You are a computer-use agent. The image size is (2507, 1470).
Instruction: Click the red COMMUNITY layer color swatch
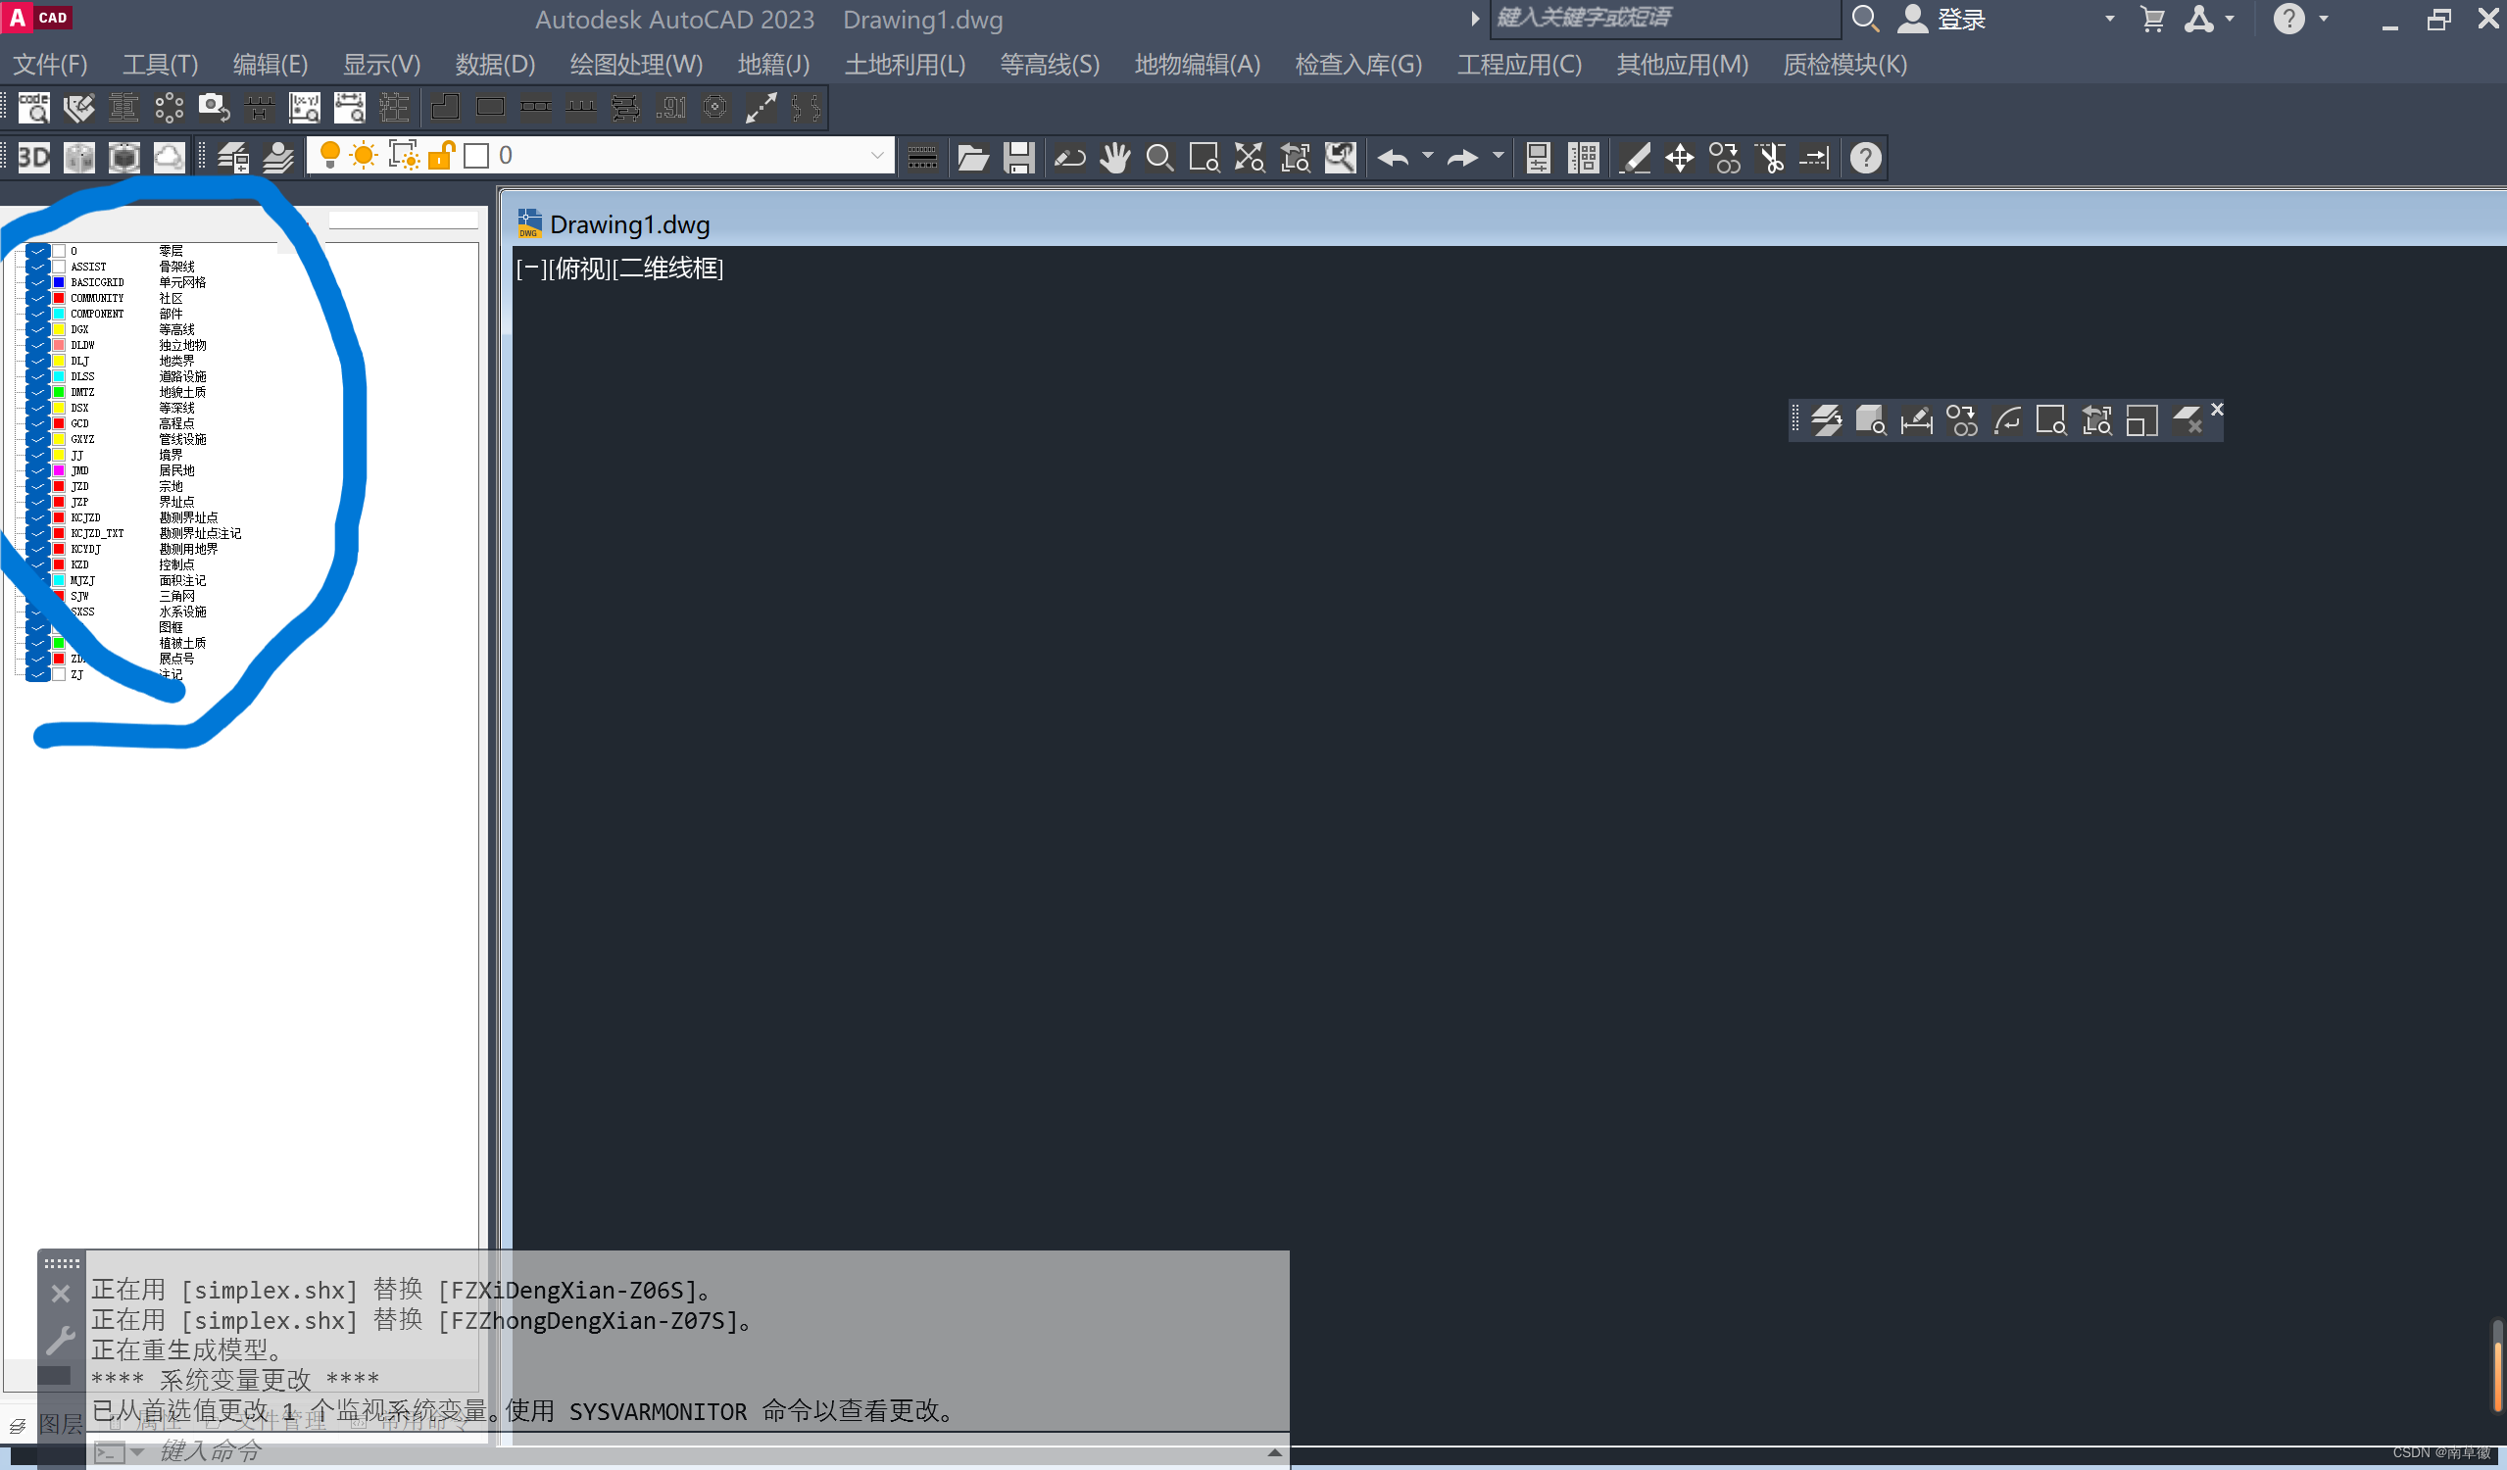(x=59, y=298)
